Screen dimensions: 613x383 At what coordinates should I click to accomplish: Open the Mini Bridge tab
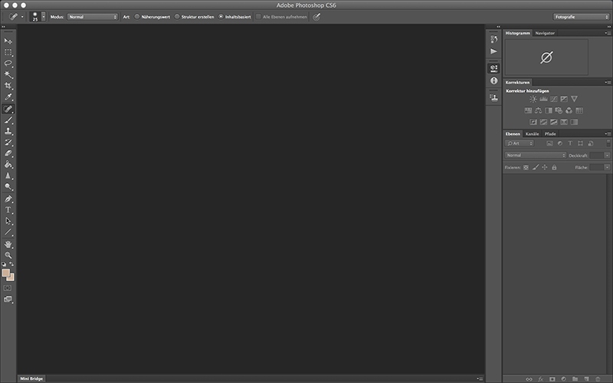tap(31, 378)
